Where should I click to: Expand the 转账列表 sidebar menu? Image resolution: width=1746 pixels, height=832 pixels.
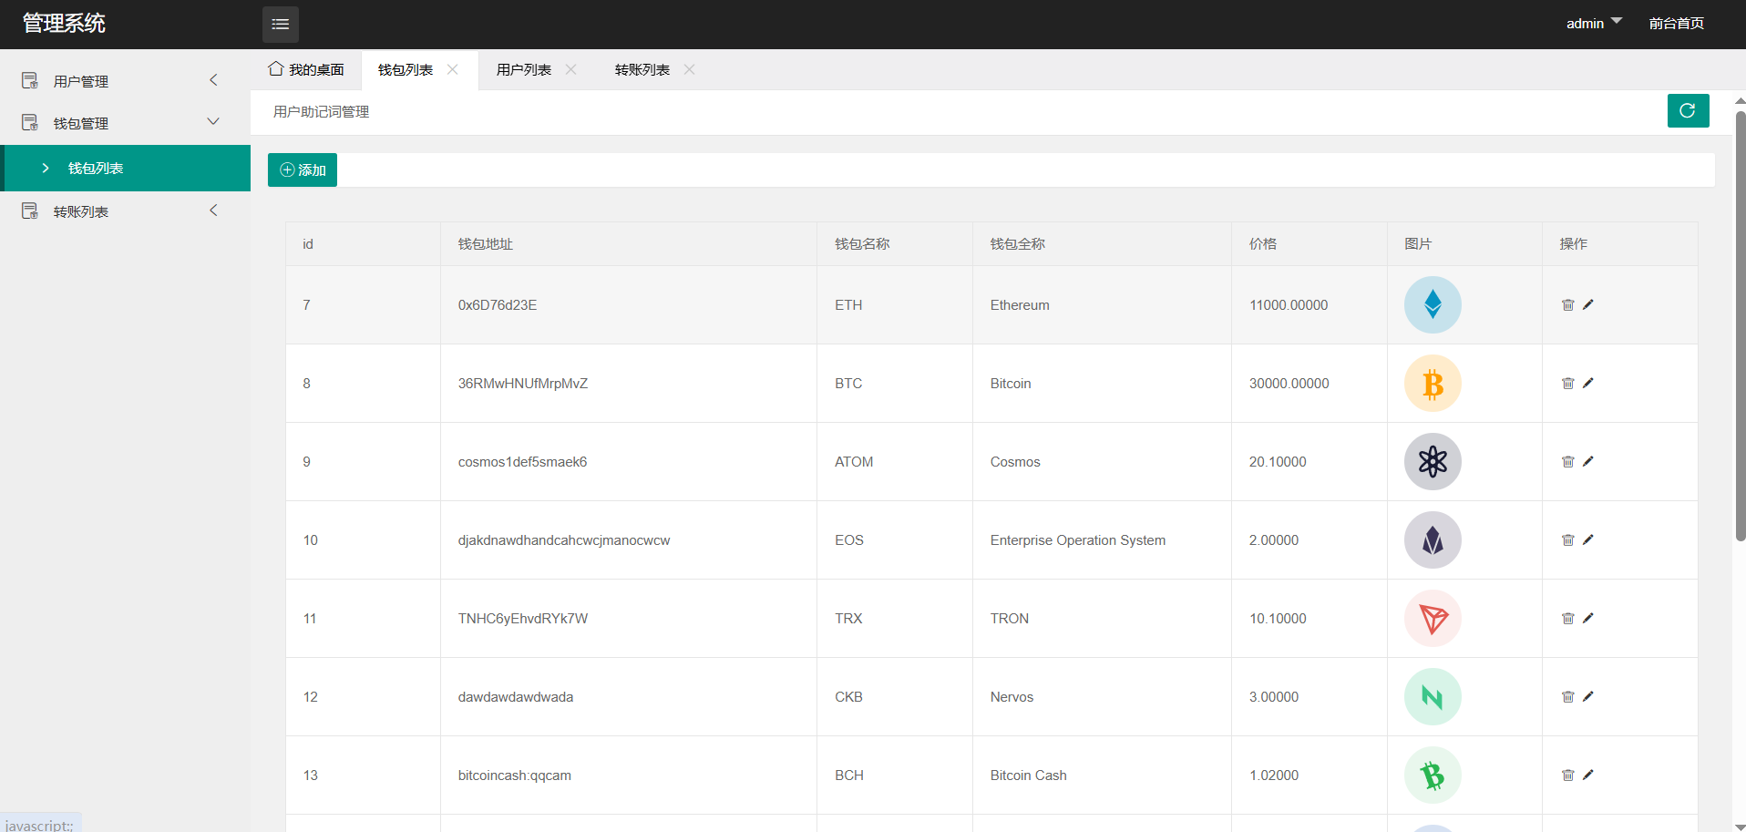tap(80, 211)
